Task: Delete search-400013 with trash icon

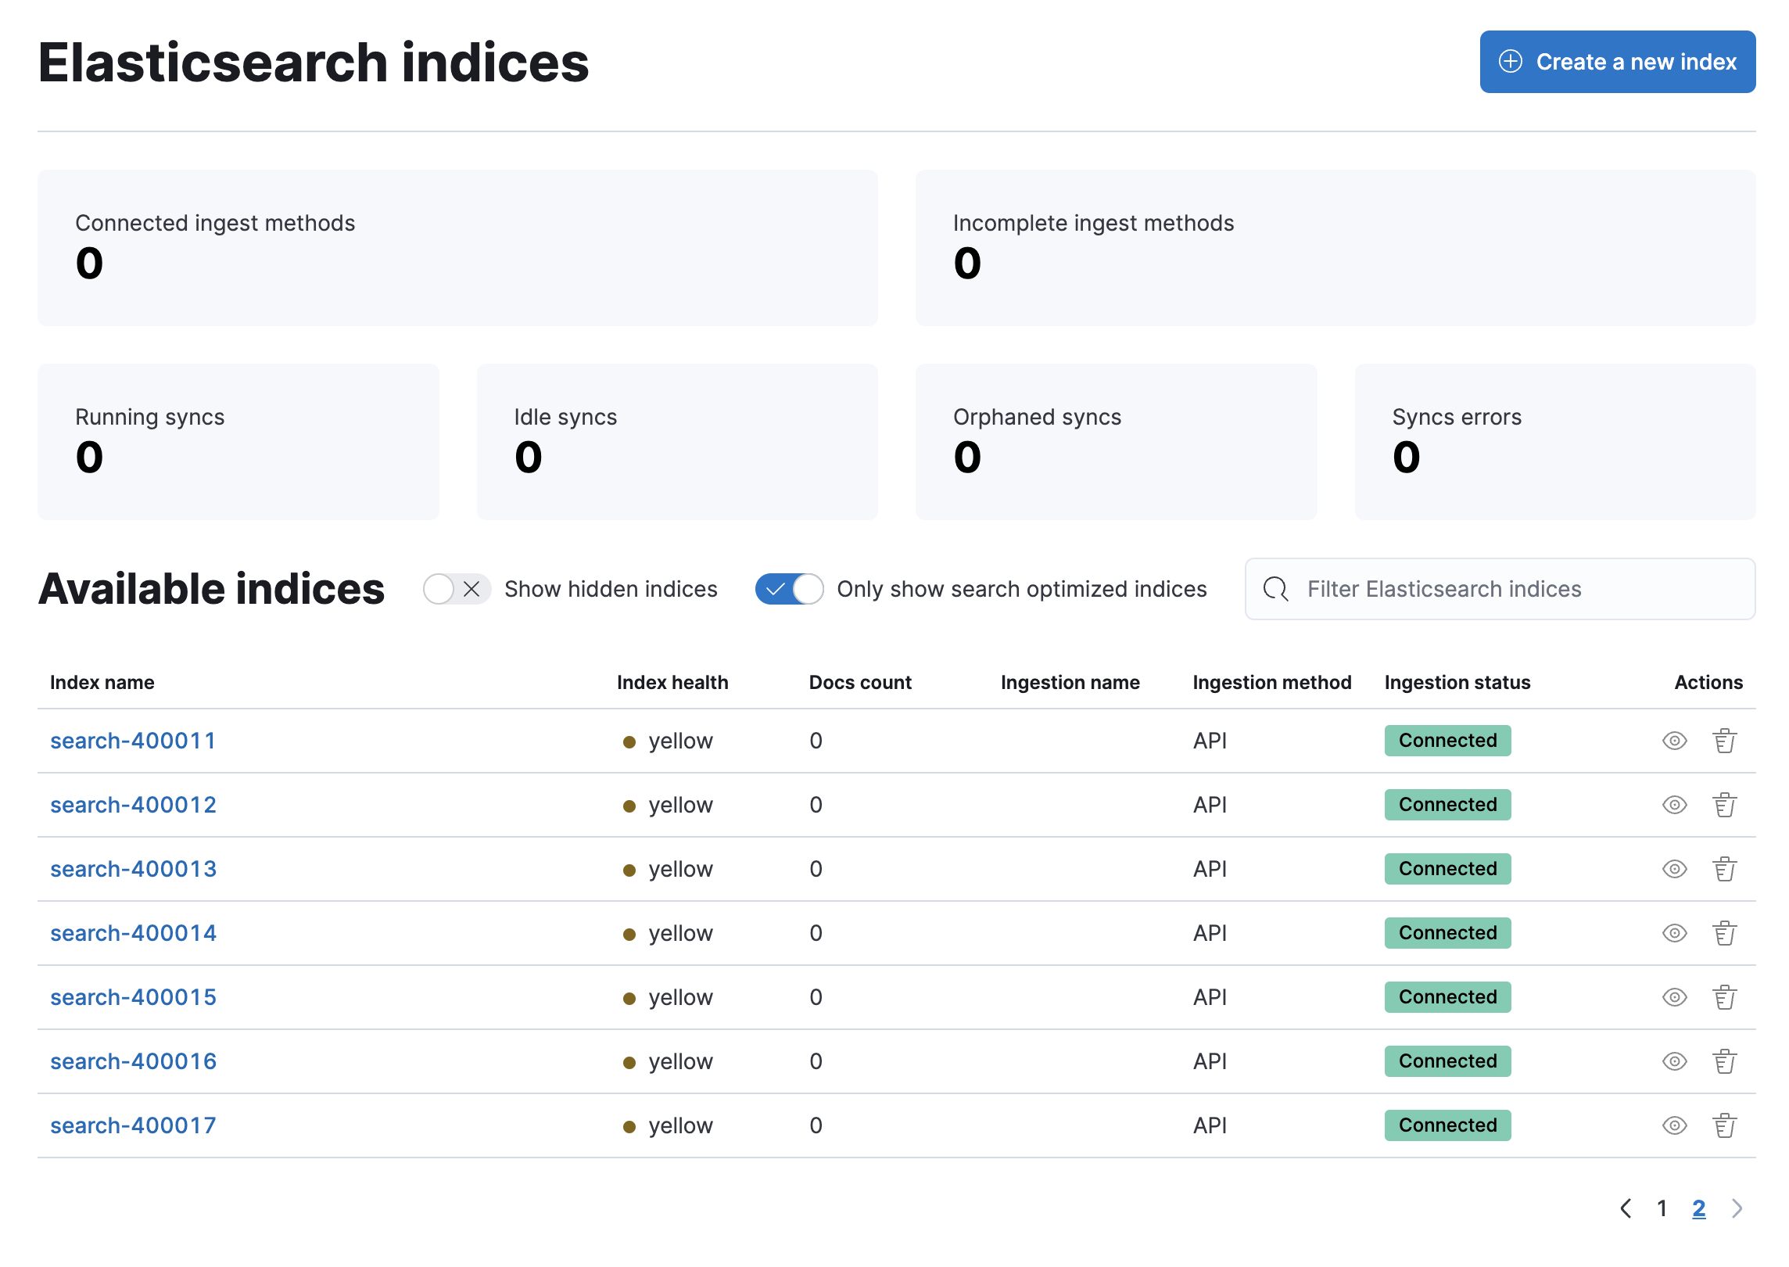Action: pos(1724,869)
